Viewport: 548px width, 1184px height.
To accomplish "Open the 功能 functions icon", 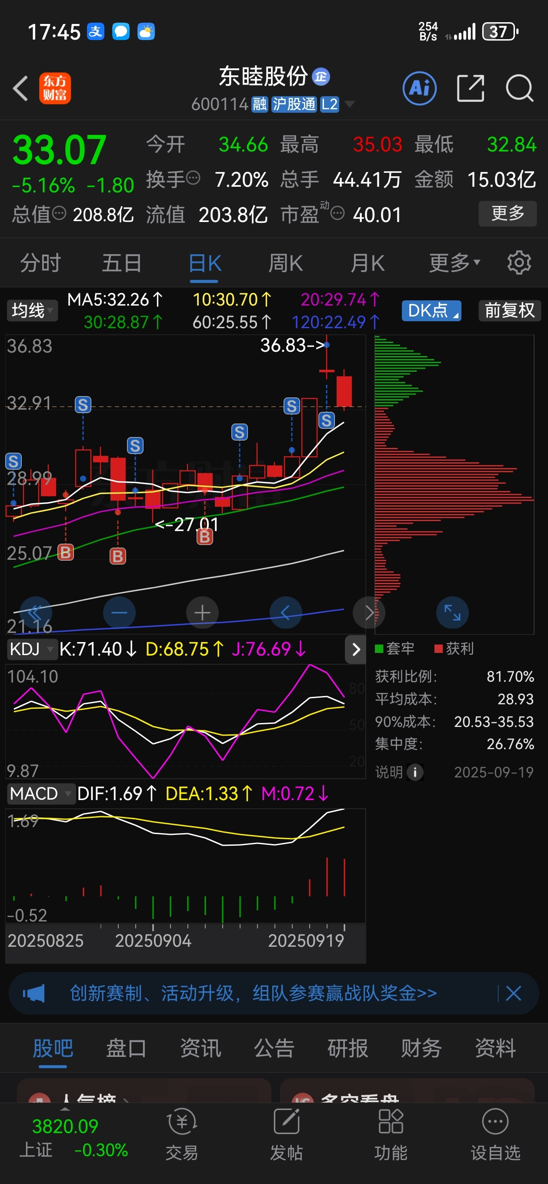I will click(391, 1134).
